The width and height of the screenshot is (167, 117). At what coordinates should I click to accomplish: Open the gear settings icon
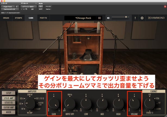click(x=142, y=18)
